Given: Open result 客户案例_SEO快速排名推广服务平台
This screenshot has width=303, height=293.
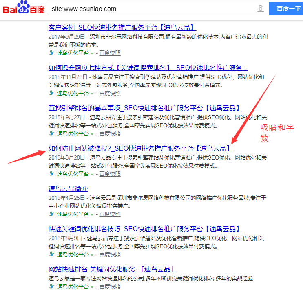Looking at the screenshot, I should tap(122, 28).
